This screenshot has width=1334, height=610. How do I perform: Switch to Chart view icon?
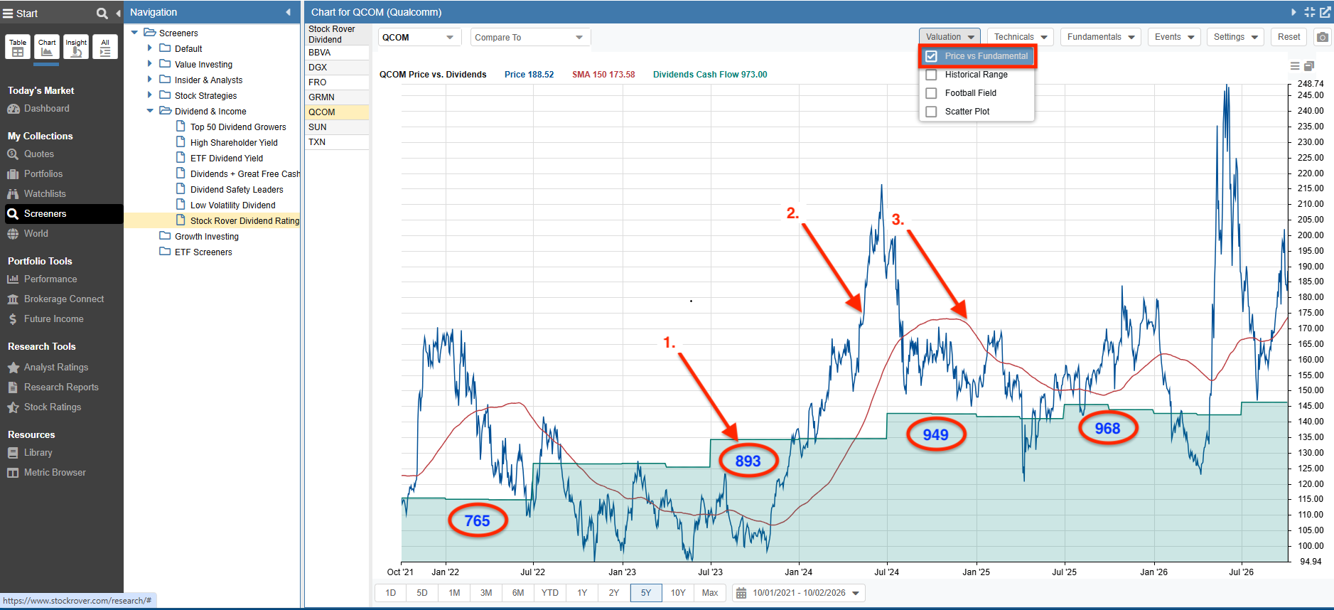[x=47, y=47]
